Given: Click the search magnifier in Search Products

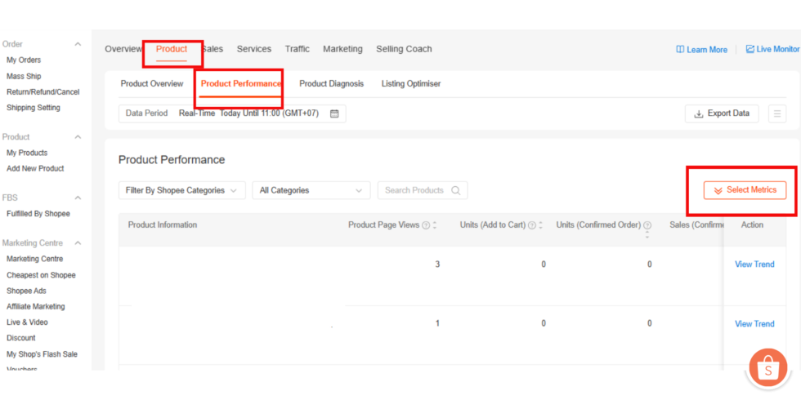Looking at the screenshot, I should [x=456, y=190].
